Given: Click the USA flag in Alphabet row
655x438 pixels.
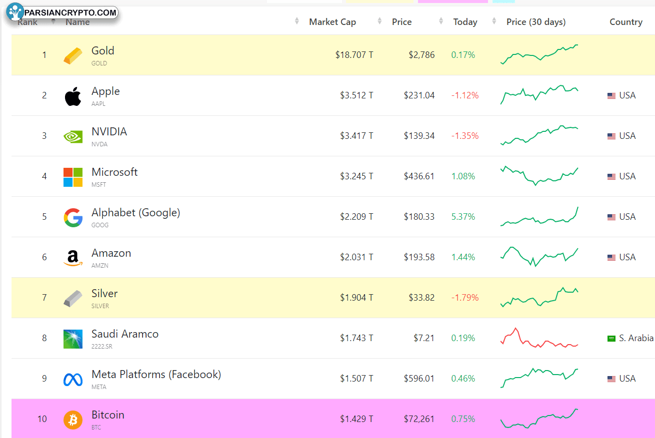Looking at the screenshot, I should [x=611, y=217].
